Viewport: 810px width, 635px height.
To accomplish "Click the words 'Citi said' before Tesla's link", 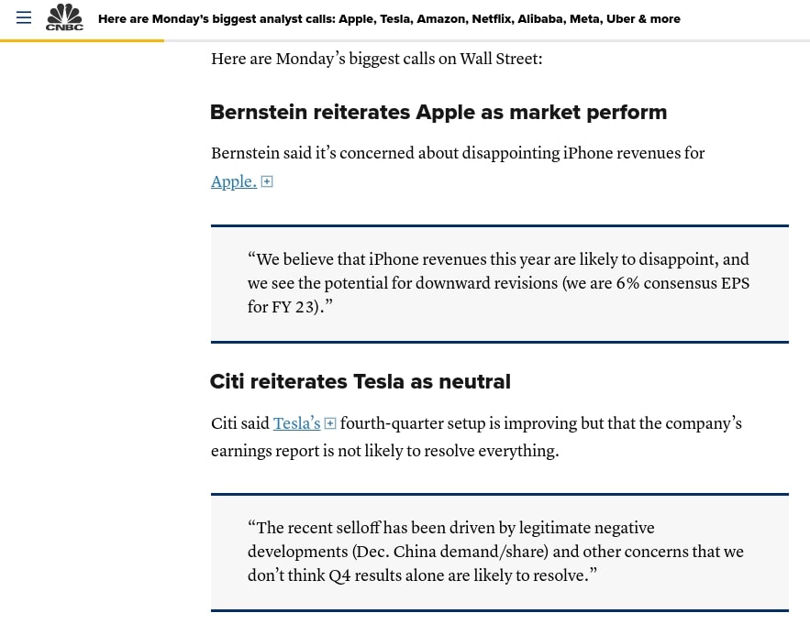I will tap(239, 423).
